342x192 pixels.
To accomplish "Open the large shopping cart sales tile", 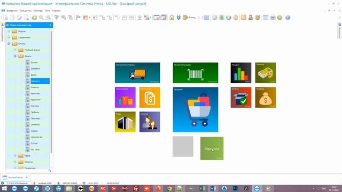I will 196,109.
